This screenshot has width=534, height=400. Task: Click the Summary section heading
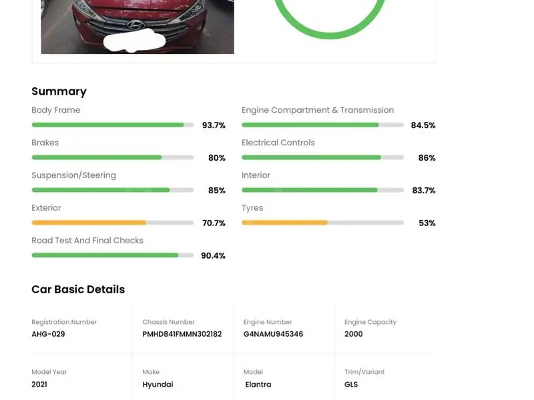tap(59, 91)
